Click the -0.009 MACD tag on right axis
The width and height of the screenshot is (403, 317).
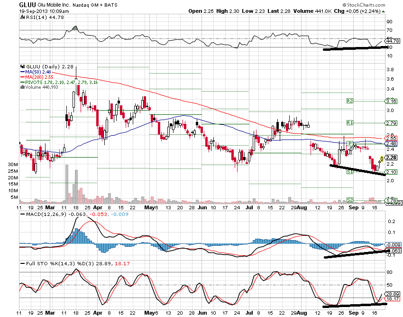[x=393, y=244]
